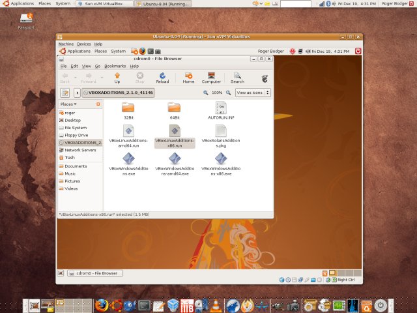Open Search in file browser toolbar
This screenshot has width=417, height=313.
click(237, 78)
